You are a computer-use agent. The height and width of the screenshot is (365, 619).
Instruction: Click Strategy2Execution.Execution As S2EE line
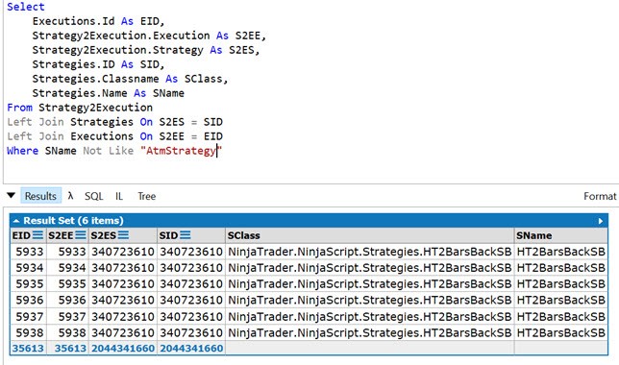tap(149, 36)
